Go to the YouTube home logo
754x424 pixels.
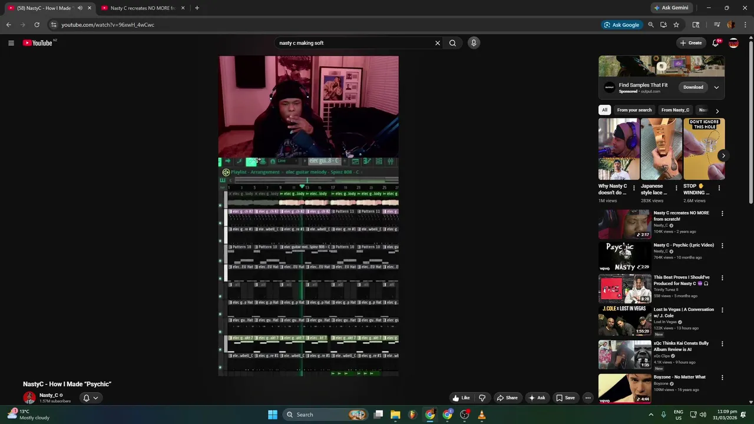point(38,43)
